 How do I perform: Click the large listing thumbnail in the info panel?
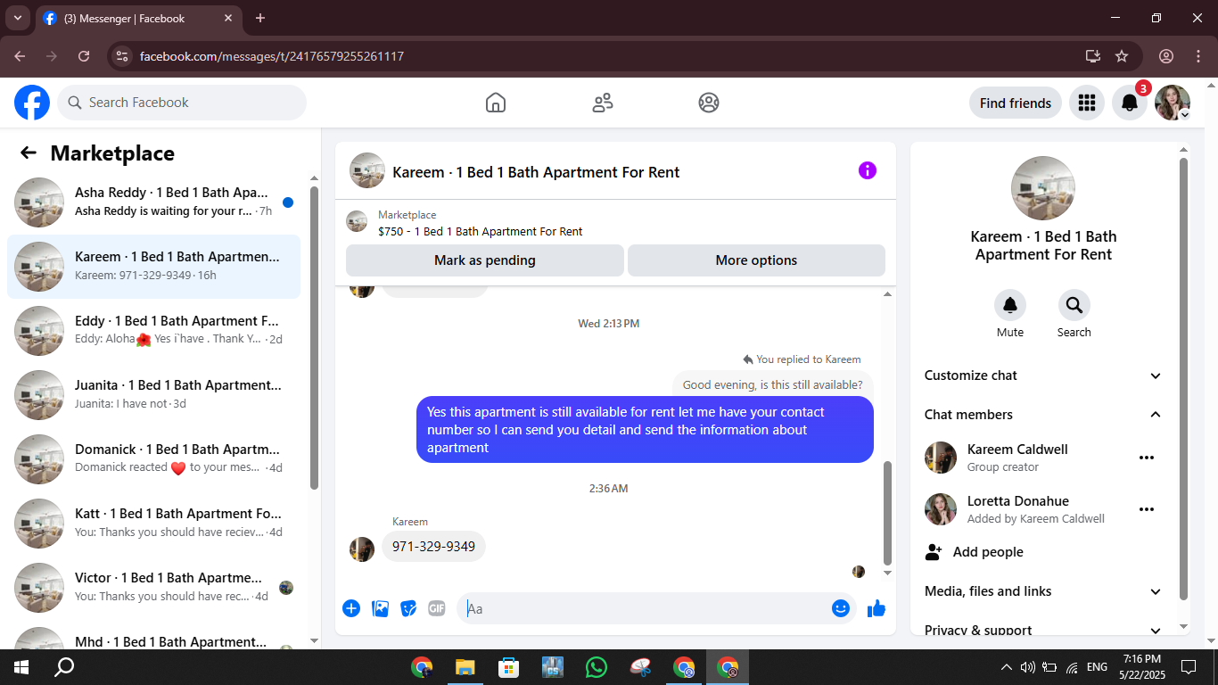tap(1043, 188)
